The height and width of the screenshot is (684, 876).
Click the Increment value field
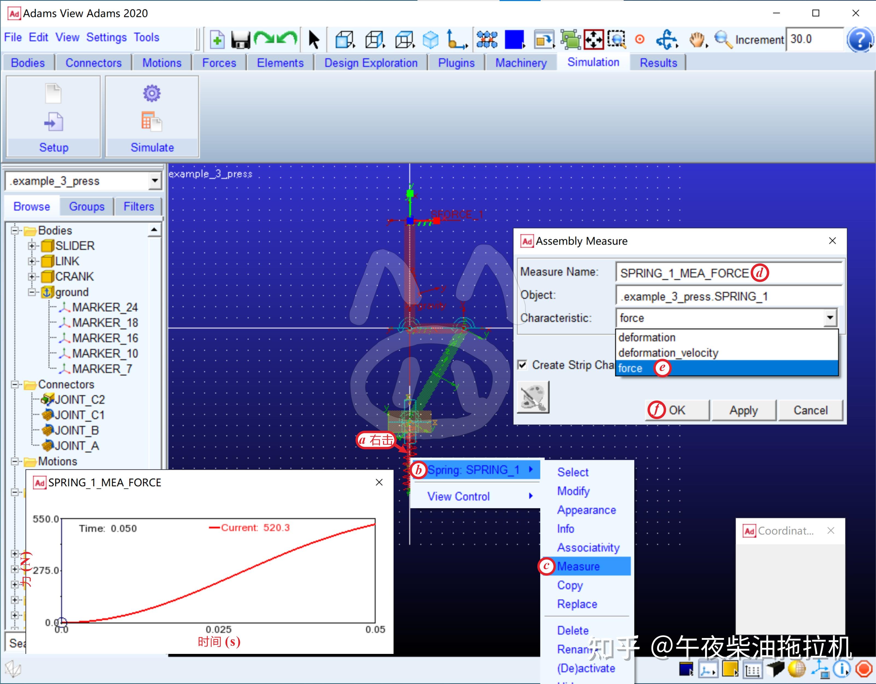pos(814,39)
